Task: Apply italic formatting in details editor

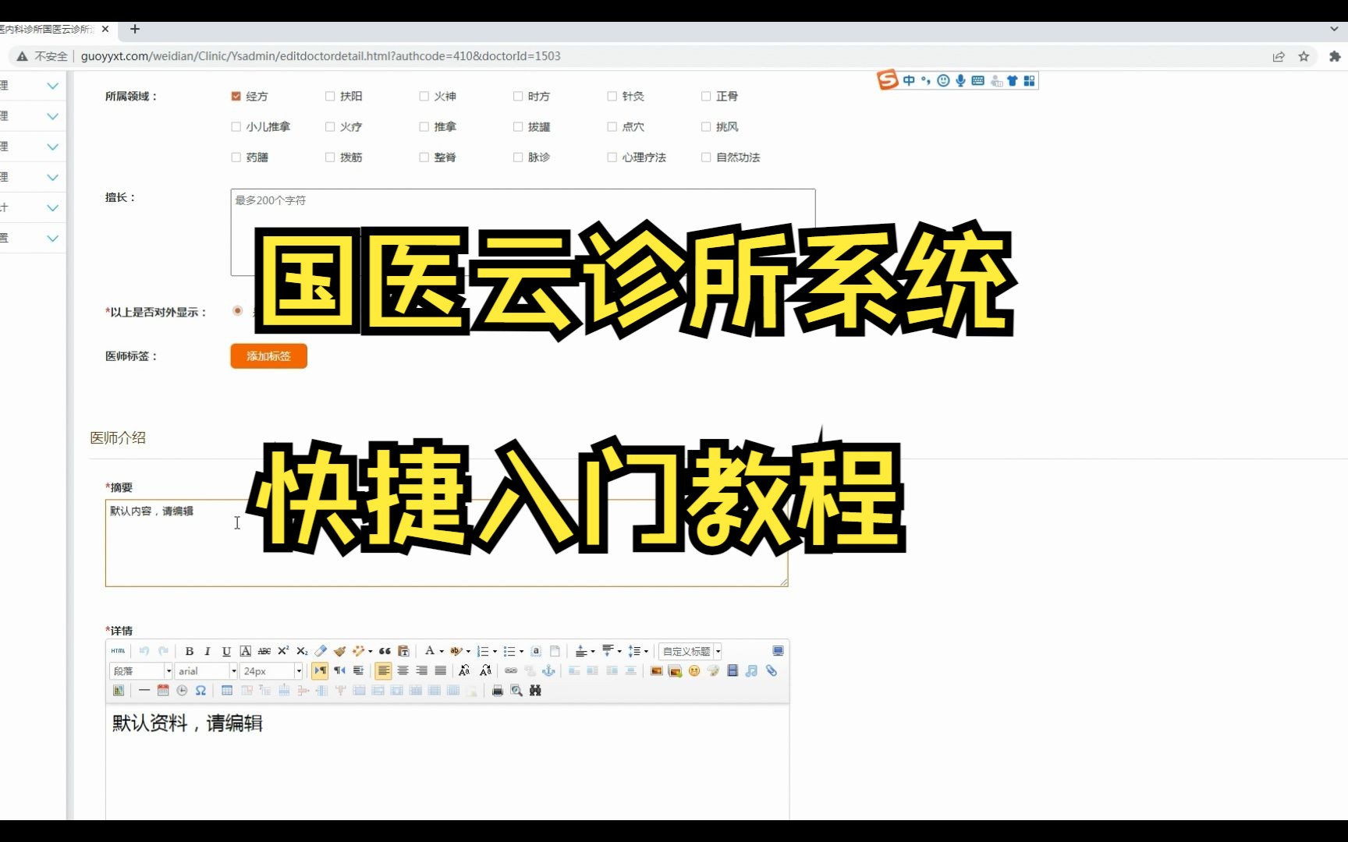Action: (x=208, y=651)
